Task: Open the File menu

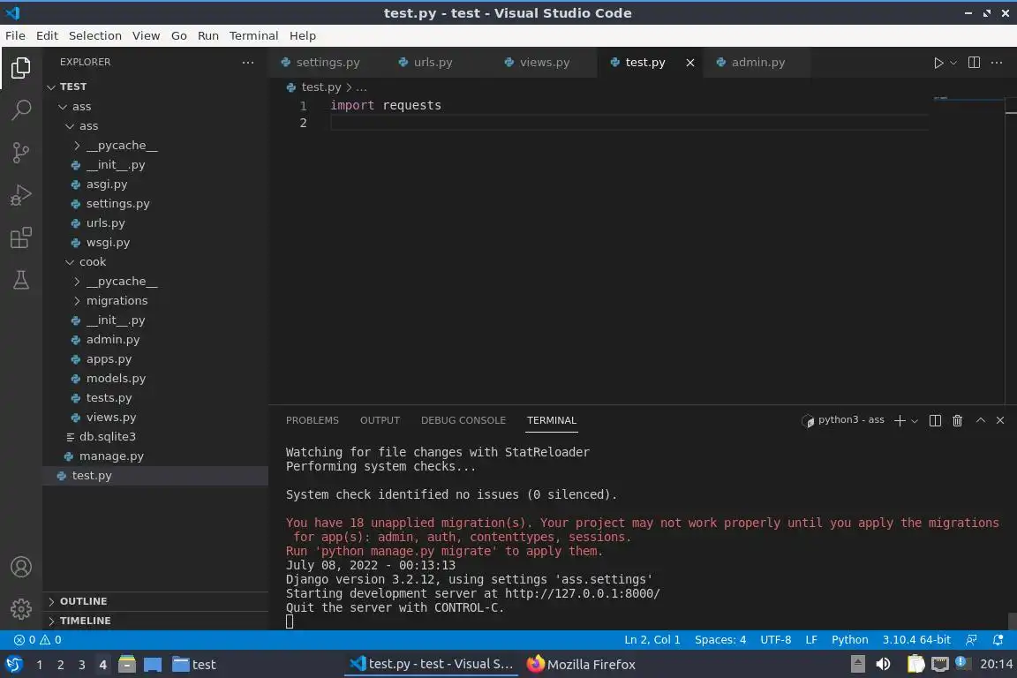Action: 15,35
